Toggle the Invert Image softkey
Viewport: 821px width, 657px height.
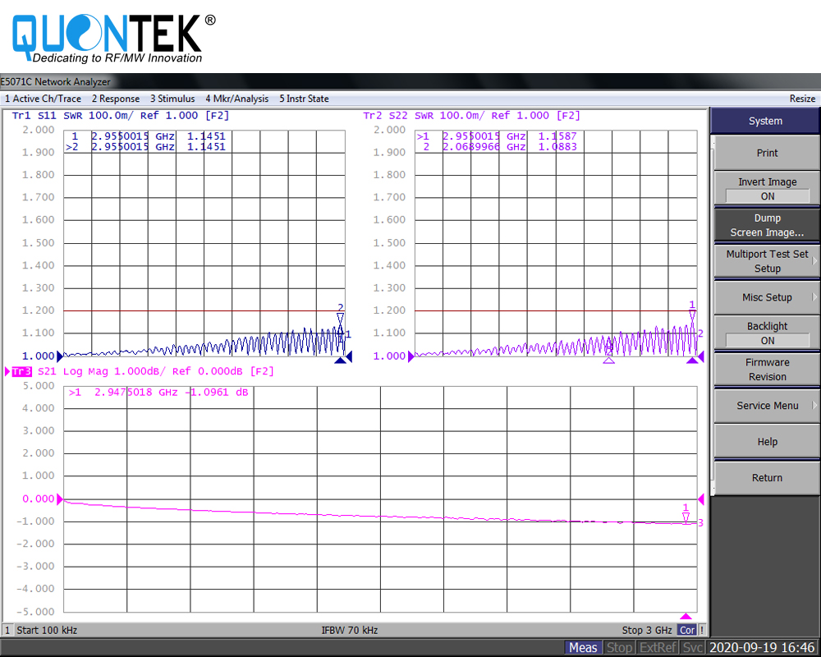coord(767,189)
